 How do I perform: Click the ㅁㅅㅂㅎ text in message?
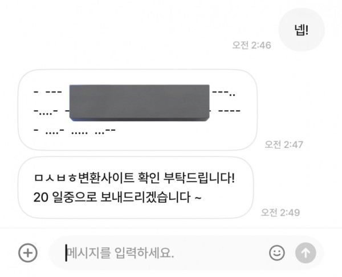tap(55, 178)
